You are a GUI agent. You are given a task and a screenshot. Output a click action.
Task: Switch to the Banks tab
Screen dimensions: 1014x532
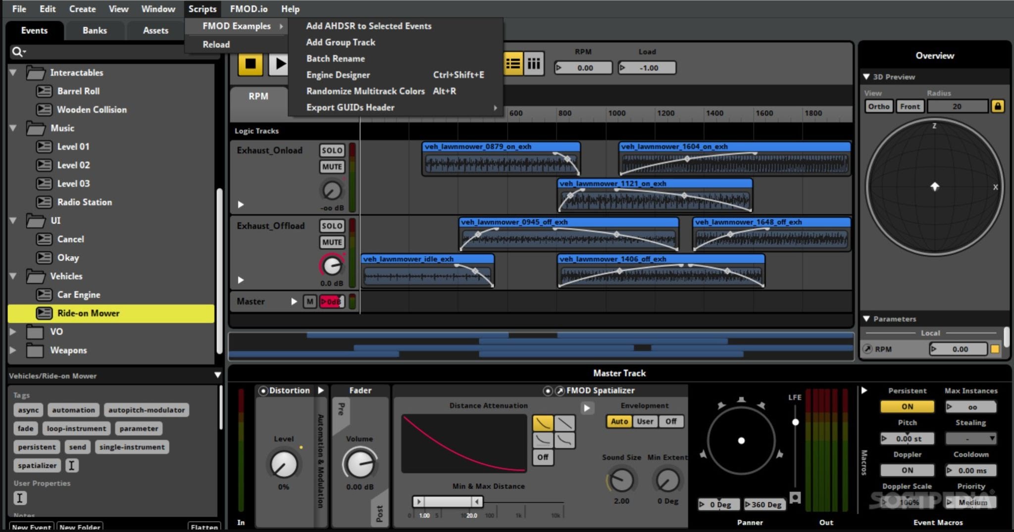[x=95, y=30]
